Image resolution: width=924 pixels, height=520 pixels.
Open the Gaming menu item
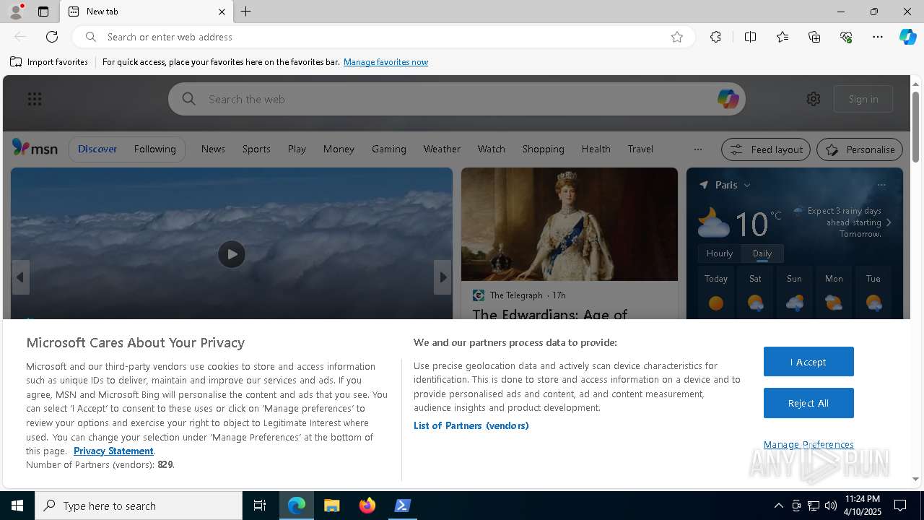(389, 149)
